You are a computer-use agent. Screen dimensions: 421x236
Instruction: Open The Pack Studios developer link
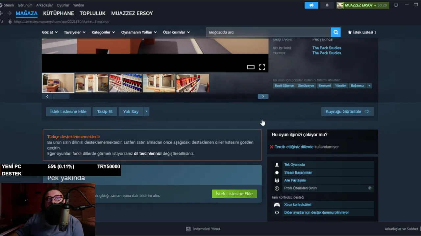click(x=327, y=48)
